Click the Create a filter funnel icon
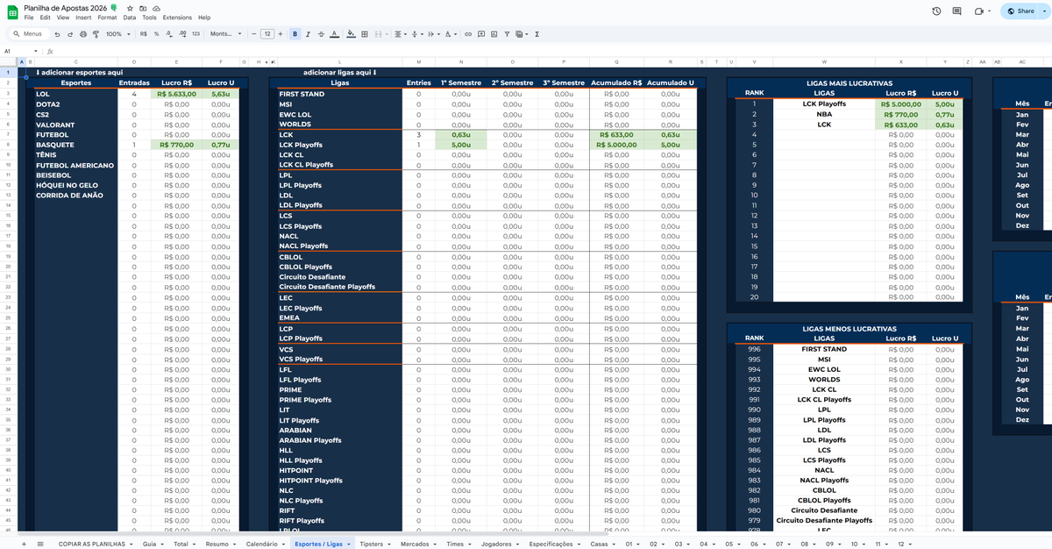 pos(507,34)
